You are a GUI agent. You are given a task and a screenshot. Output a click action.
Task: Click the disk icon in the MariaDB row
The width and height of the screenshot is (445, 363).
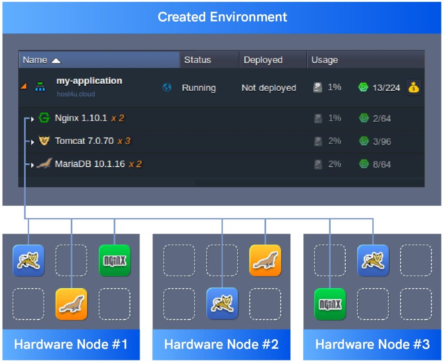coord(318,164)
